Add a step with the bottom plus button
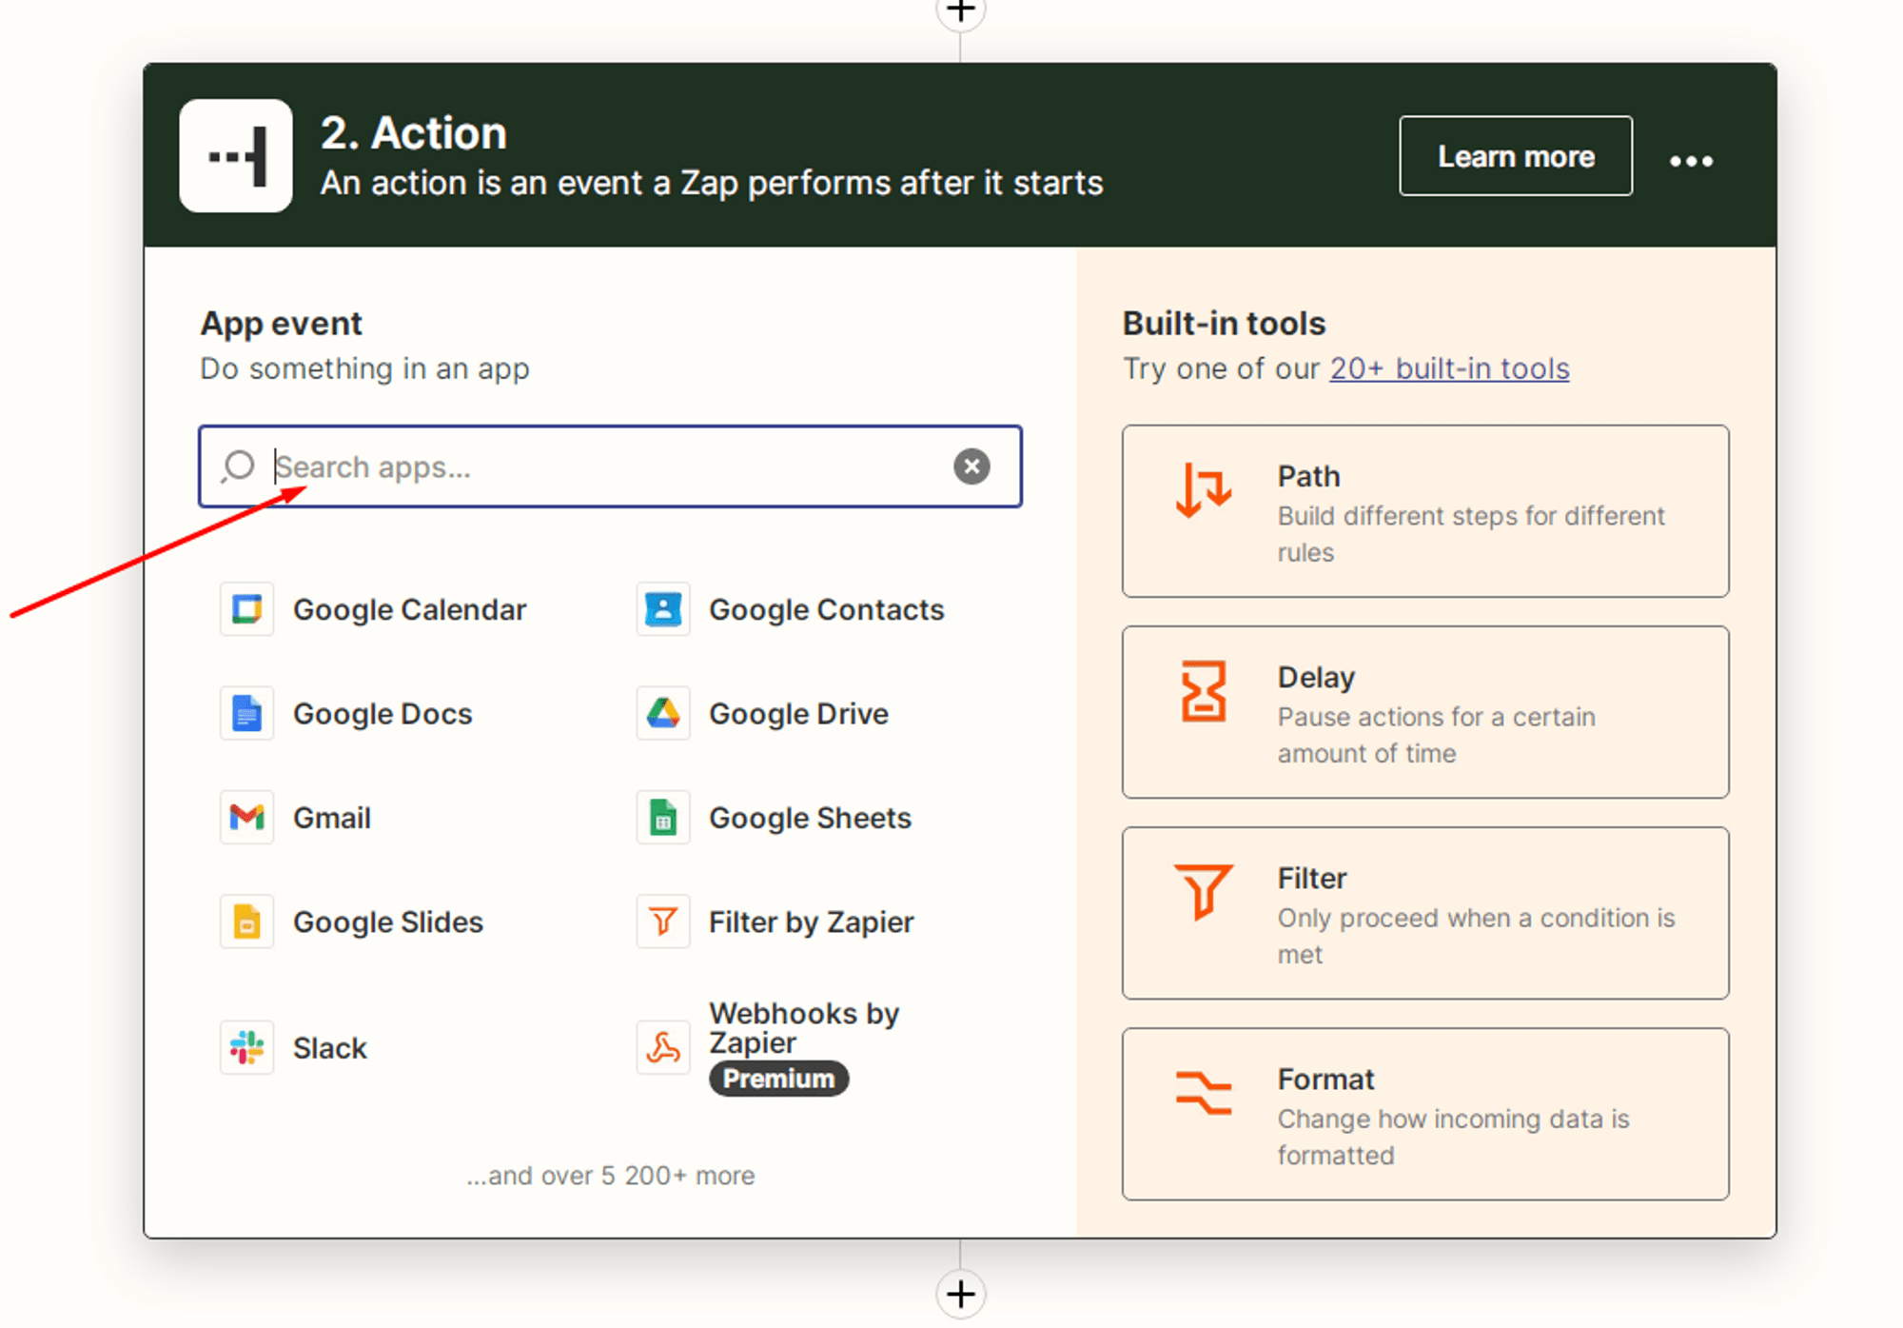 coord(960,1294)
